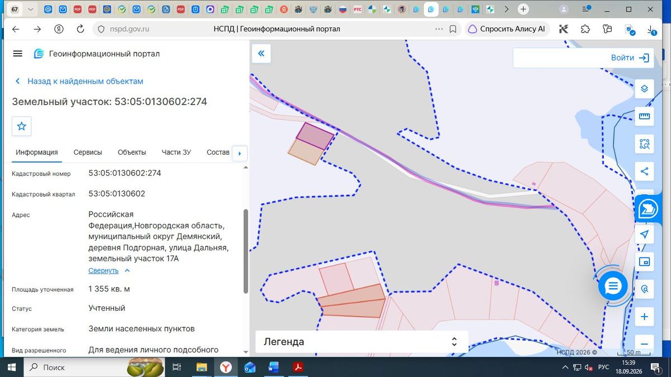Viewport: 671px width, 377px height.
Task: Switch to the Сервисы tab
Action: tap(88, 152)
